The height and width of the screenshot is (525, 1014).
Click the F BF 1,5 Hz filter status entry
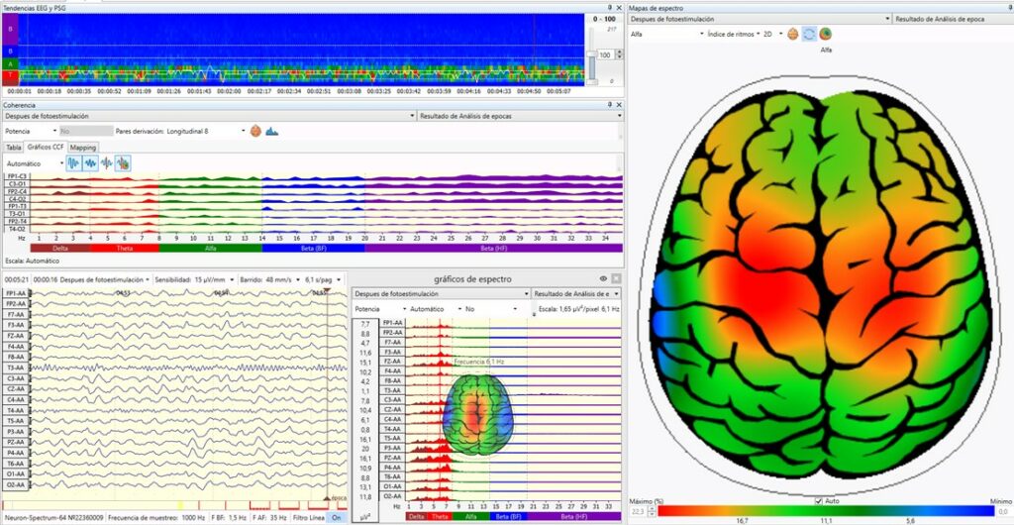pyautogui.click(x=229, y=517)
